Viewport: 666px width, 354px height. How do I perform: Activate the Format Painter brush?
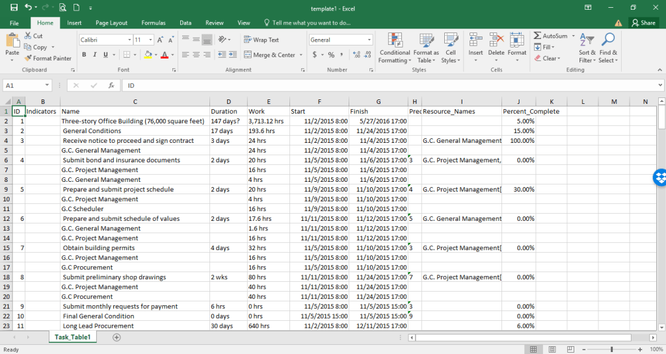click(28, 58)
